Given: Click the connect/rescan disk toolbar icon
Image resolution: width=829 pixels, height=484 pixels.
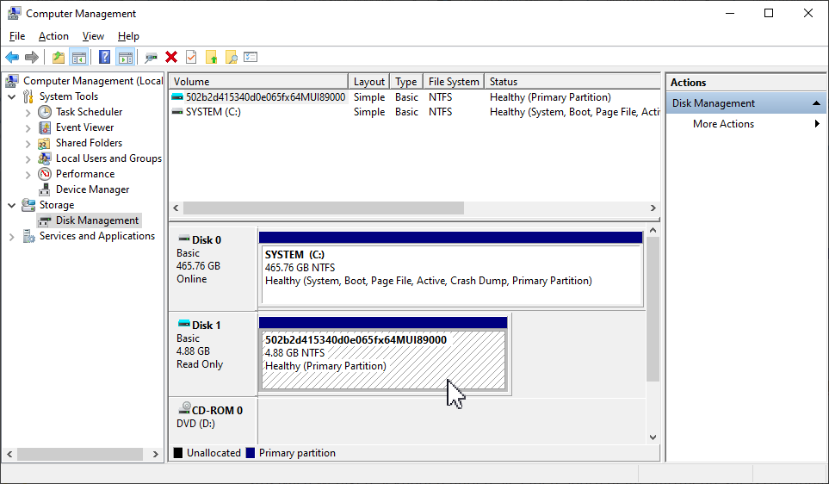Looking at the screenshot, I should pyautogui.click(x=152, y=57).
